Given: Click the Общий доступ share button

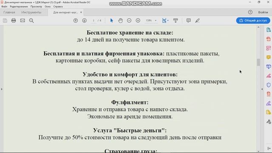Looking at the screenshot, I should tap(253, 20).
